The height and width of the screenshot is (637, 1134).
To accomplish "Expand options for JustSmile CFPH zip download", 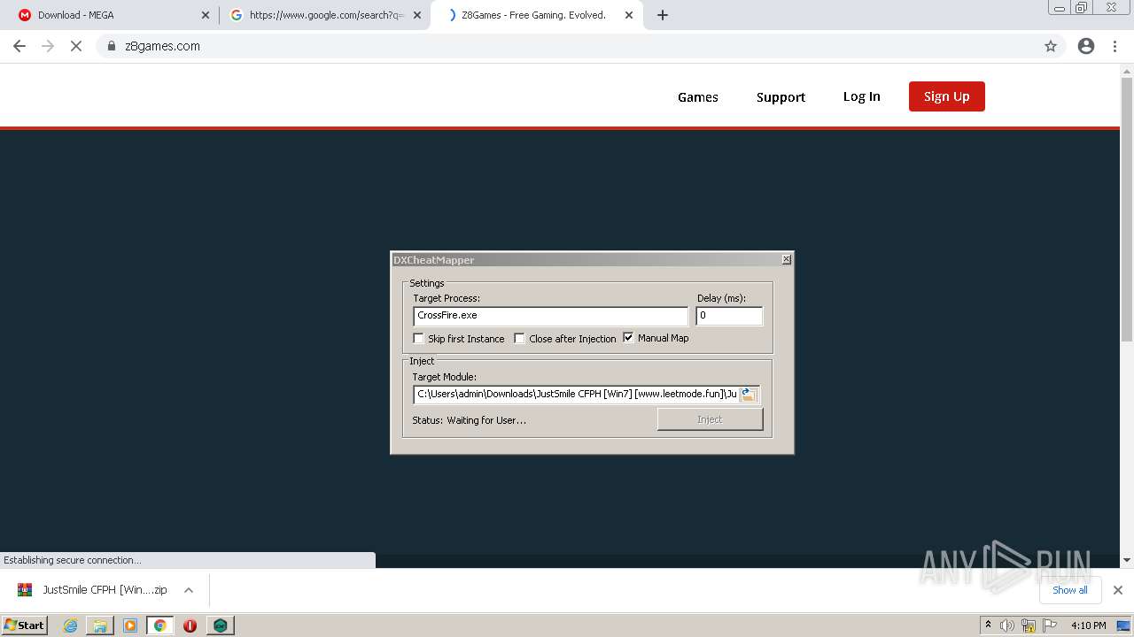I will pyautogui.click(x=188, y=590).
